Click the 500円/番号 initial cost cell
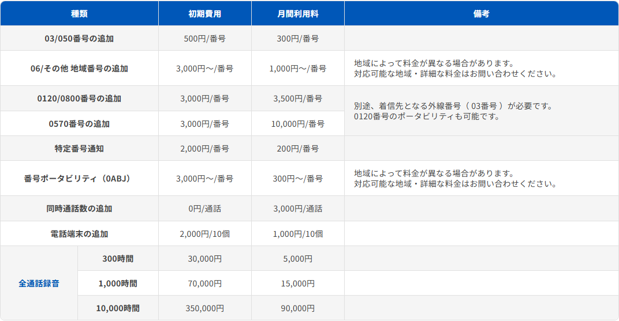619x321 pixels. (205, 39)
